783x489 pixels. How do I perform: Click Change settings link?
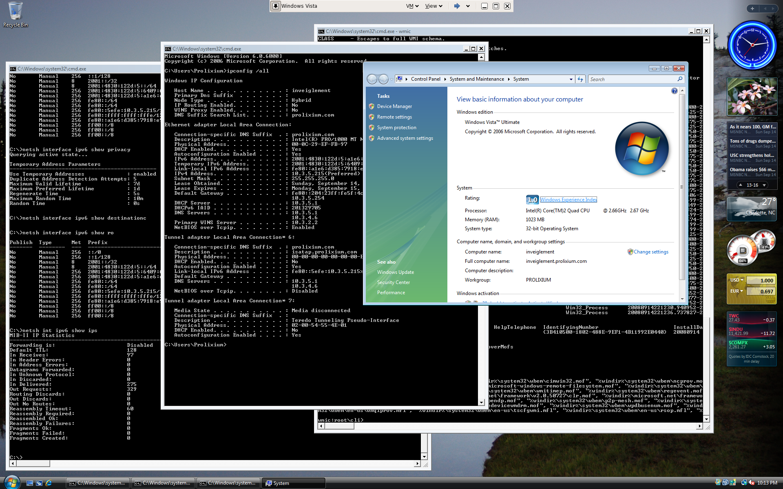pyautogui.click(x=651, y=252)
